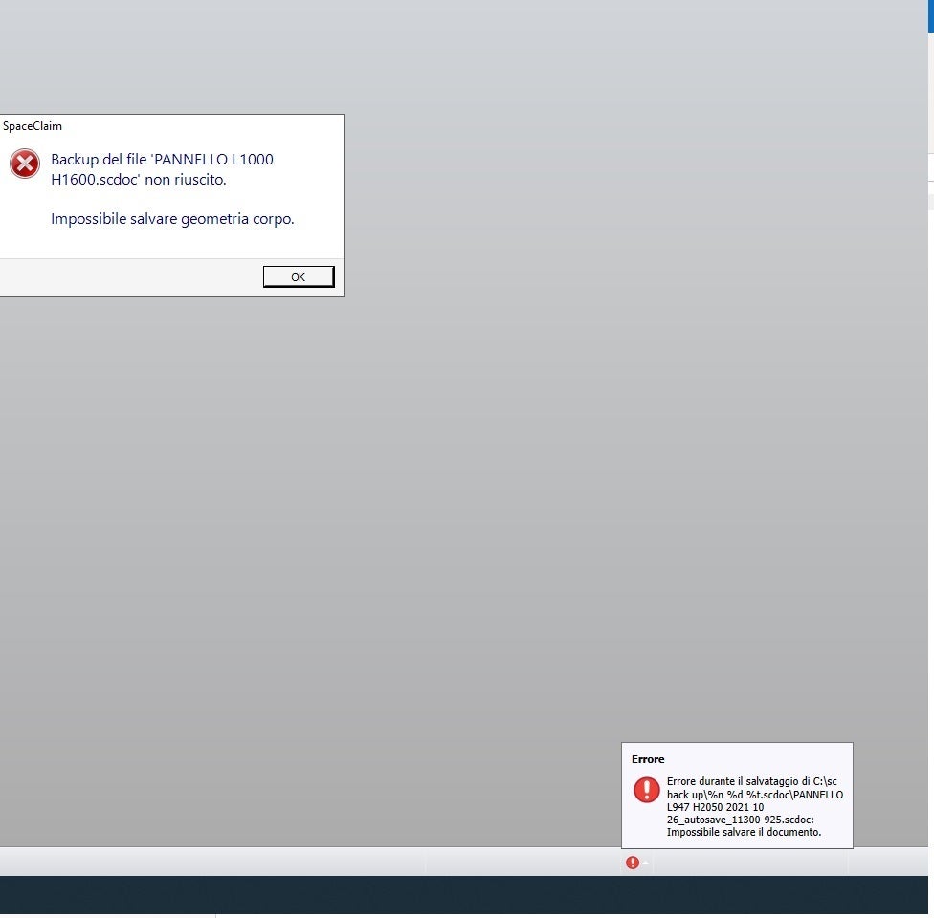This screenshot has width=934, height=918.
Task: Click OK in the SpaceClaim backup error dialog
Action: pos(299,276)
